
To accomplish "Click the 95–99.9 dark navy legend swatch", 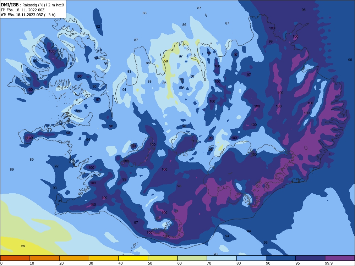I will tap(310, 258).
